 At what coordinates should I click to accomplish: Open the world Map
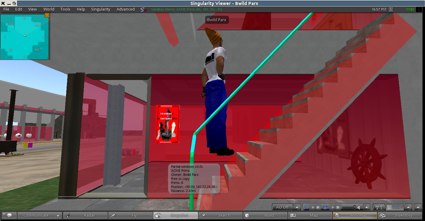[x=310, y=215]
